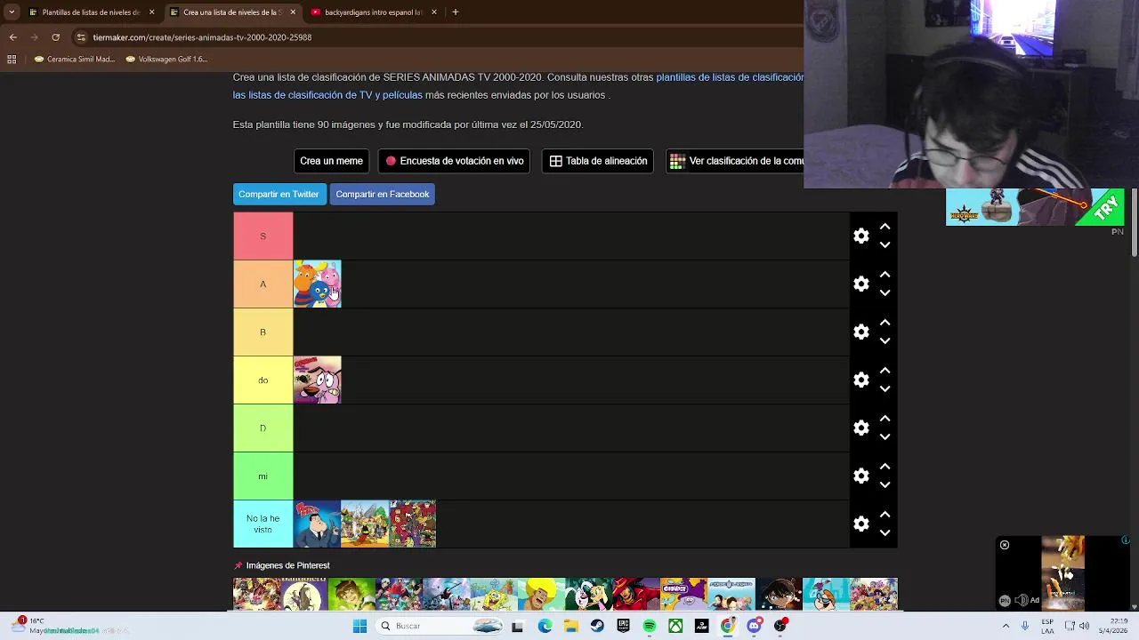Show hidden system tray icons
Image resolution: width=1139 pixels, height=640 pixels.
1006,626
